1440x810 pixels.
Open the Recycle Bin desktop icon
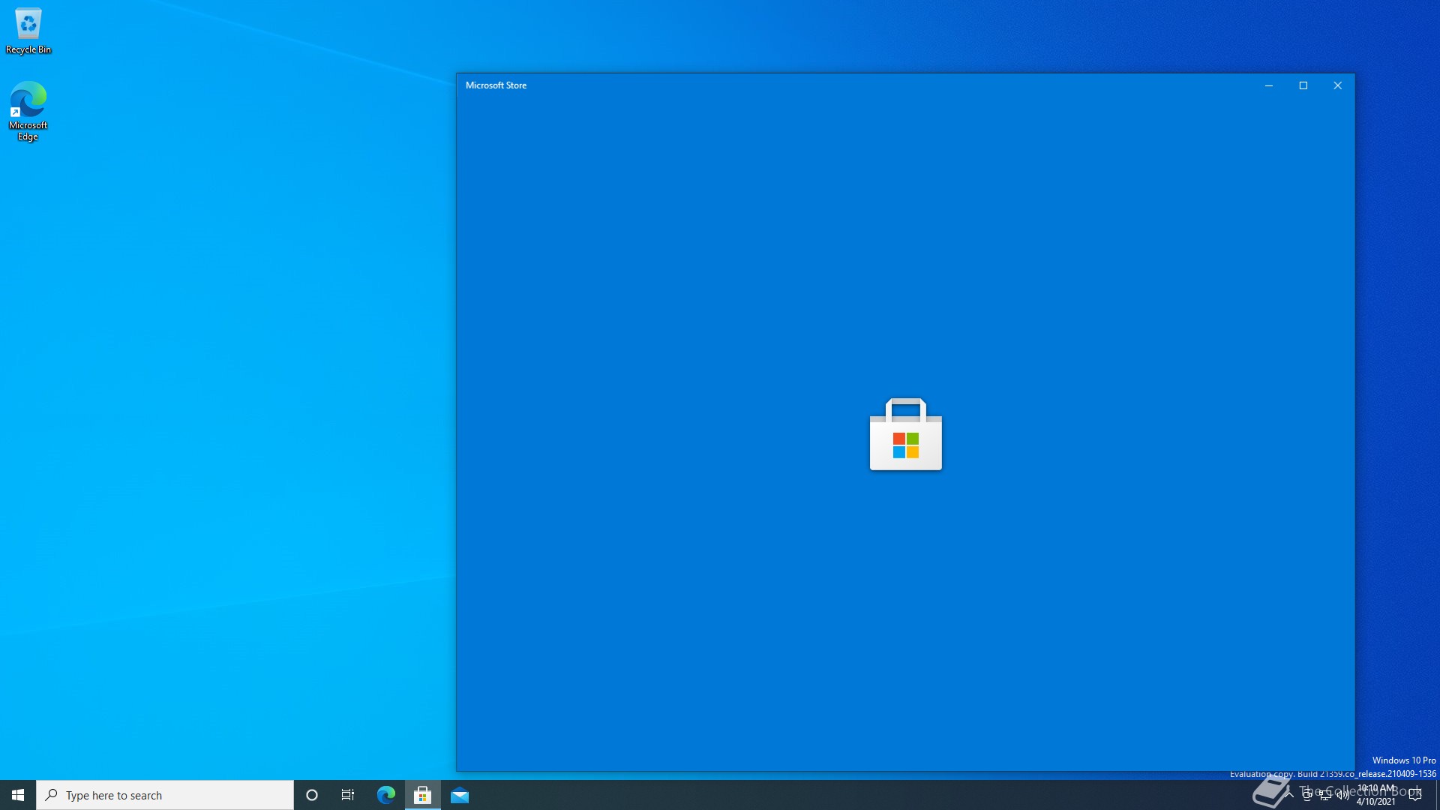click(x=28, y=31)
